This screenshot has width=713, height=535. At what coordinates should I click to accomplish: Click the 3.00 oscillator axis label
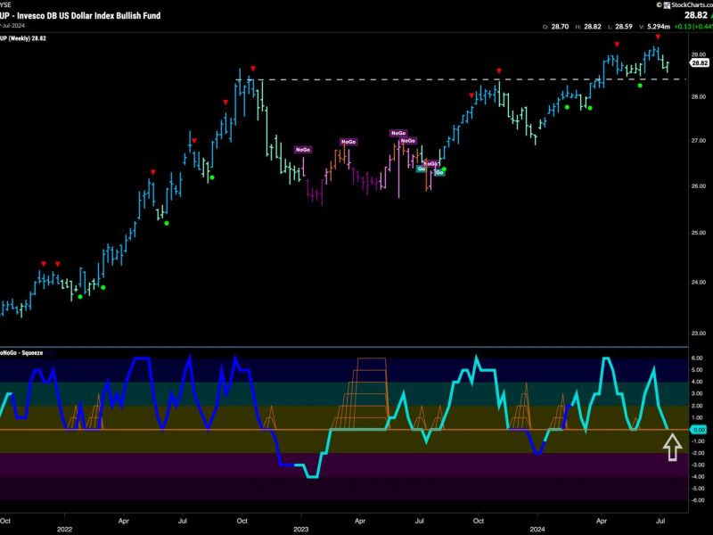[697, 393]
